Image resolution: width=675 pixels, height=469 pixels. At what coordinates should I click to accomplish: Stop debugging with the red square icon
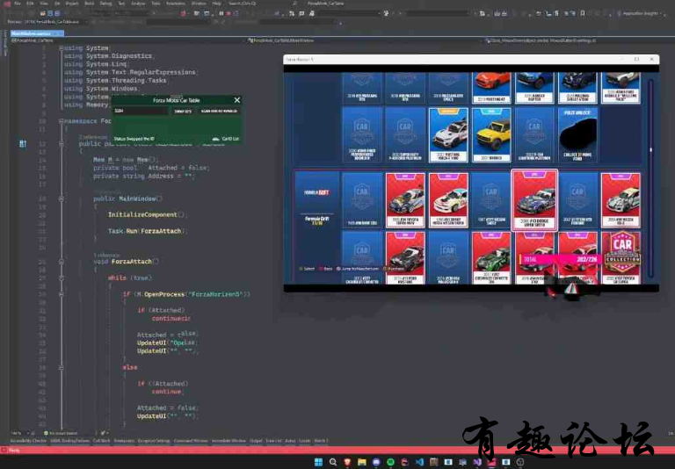click(x=229, y=13)
